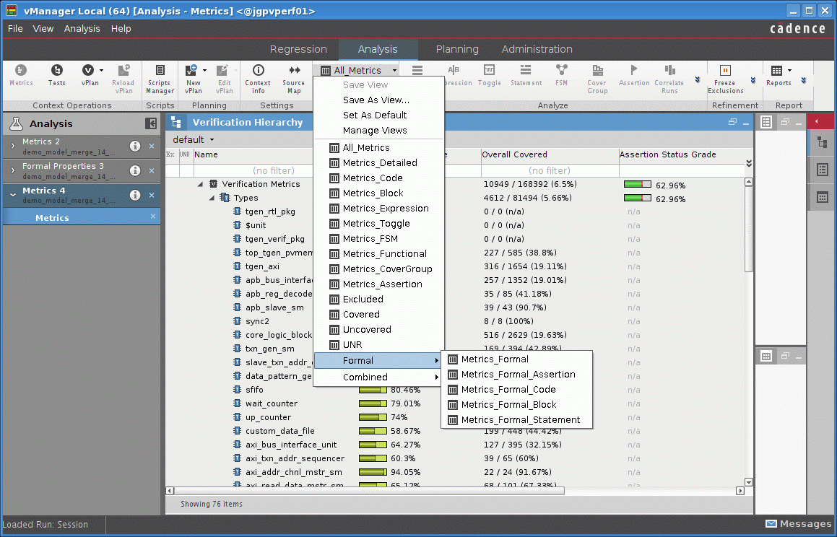837x537 pixels.
Task: Click the Cover Group icon
Action: (597, 79)
